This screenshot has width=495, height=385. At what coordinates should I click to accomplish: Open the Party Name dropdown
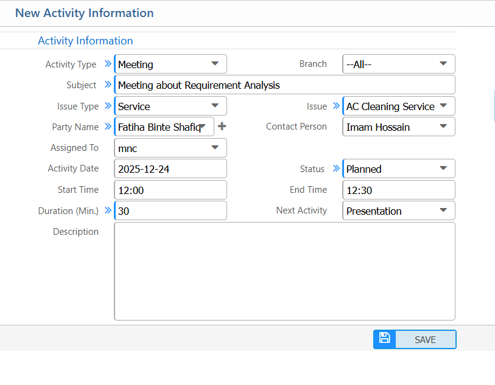click(164, 127)
